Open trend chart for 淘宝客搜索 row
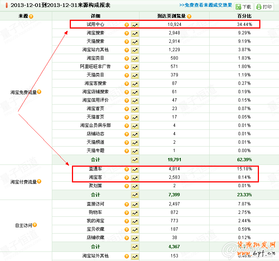Viewport: 279px width, 261px height. click(x=135, y=84)
